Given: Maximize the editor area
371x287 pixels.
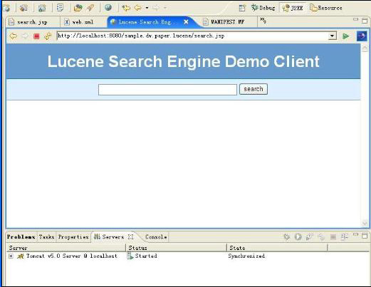Looking at the screenshot, I should coord(365,21).
